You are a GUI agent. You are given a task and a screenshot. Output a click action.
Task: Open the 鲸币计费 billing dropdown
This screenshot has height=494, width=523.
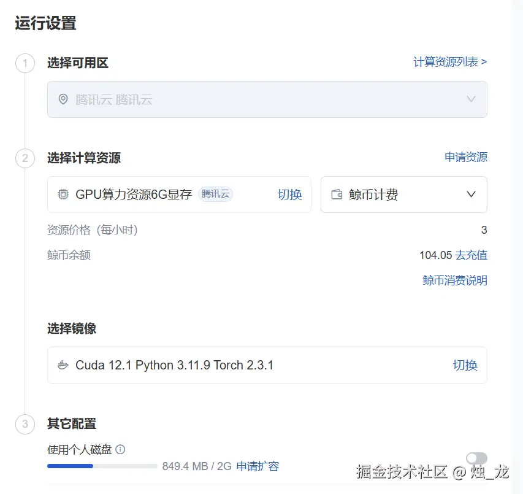pos(403,195)
